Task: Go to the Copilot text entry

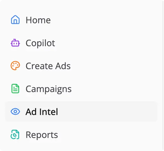Action: (x=40, y=43)
